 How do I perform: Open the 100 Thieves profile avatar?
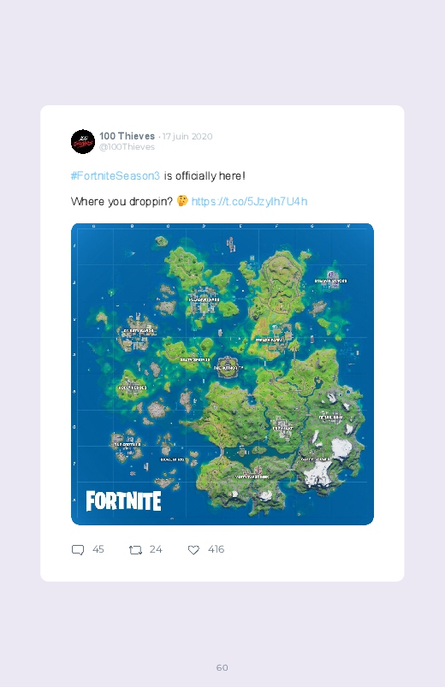point(83,141)
